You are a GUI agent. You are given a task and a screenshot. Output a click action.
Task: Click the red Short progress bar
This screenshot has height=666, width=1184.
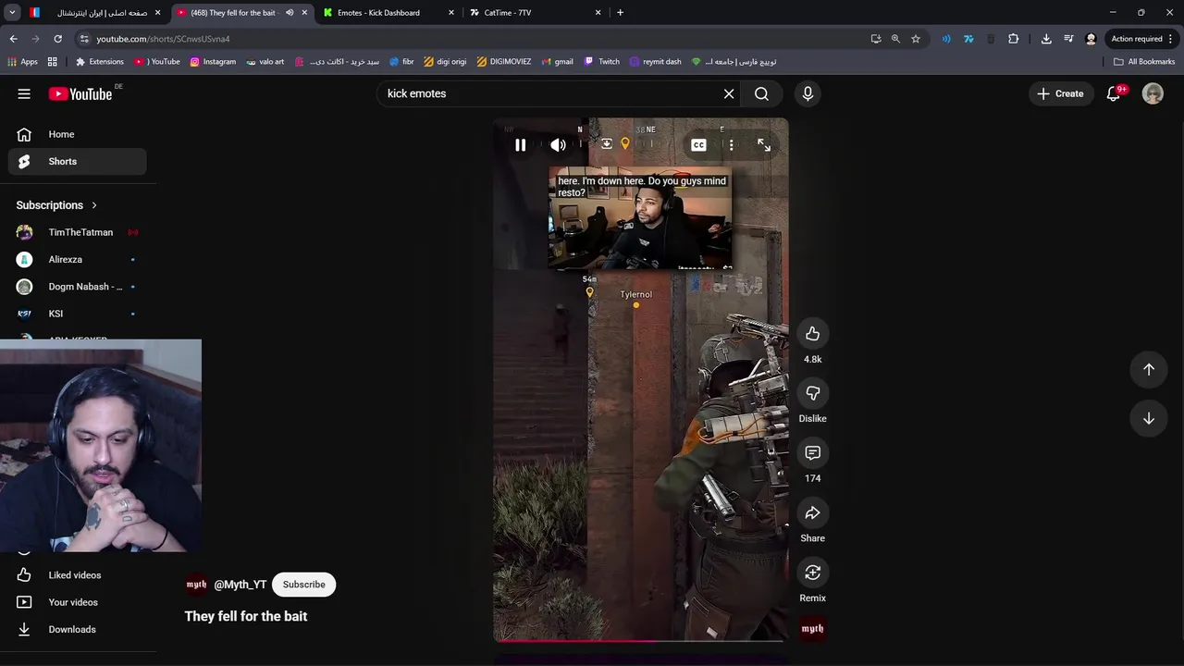640,640
